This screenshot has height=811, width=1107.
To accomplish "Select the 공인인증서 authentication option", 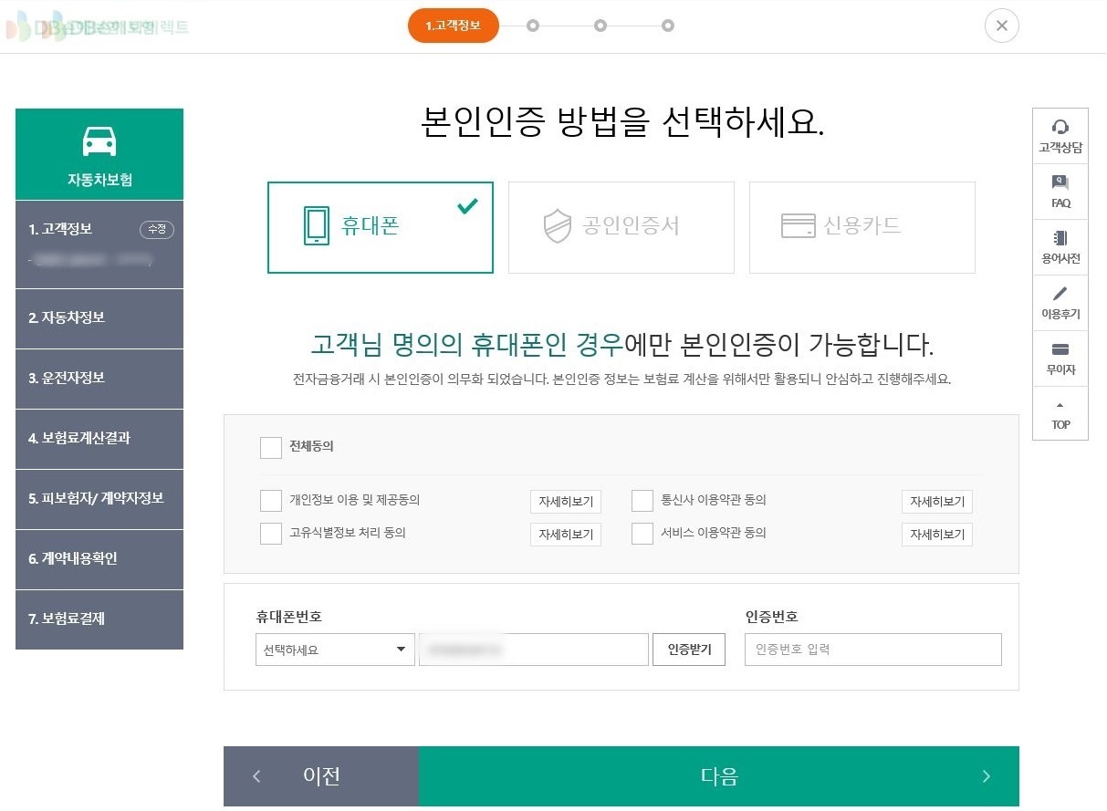I will (x=621, y=227).
